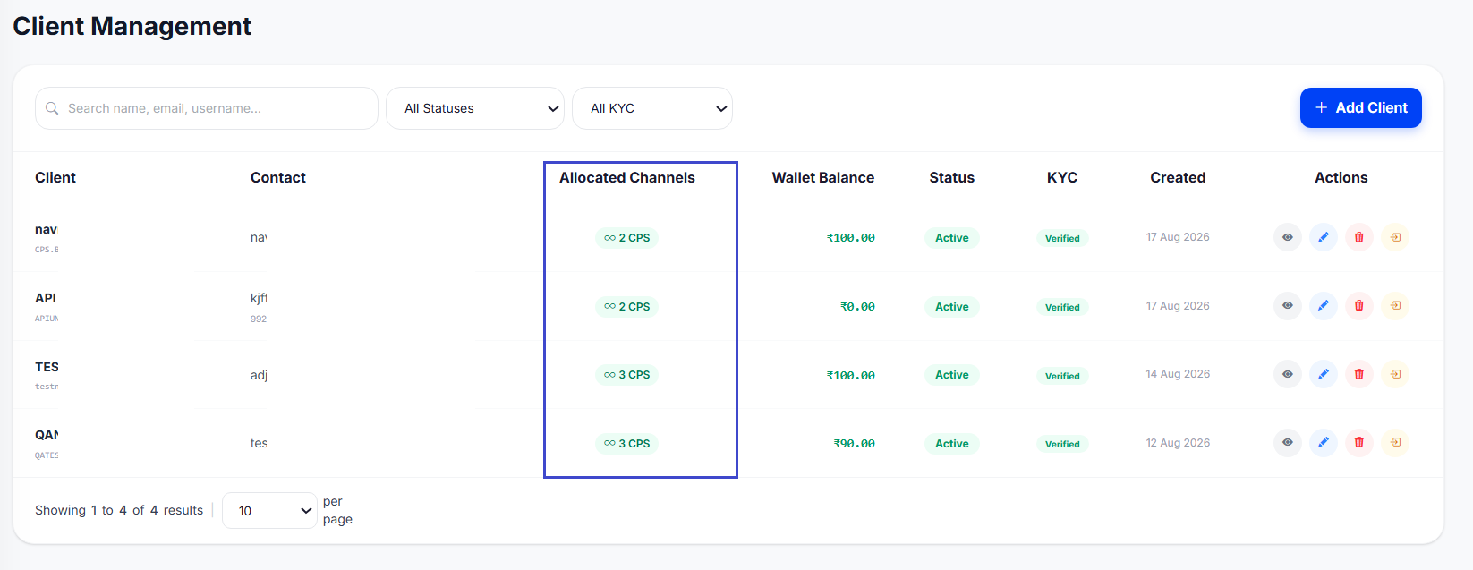Click the Contact column header
1473x570 pixels.
click(x=278, y=177)
